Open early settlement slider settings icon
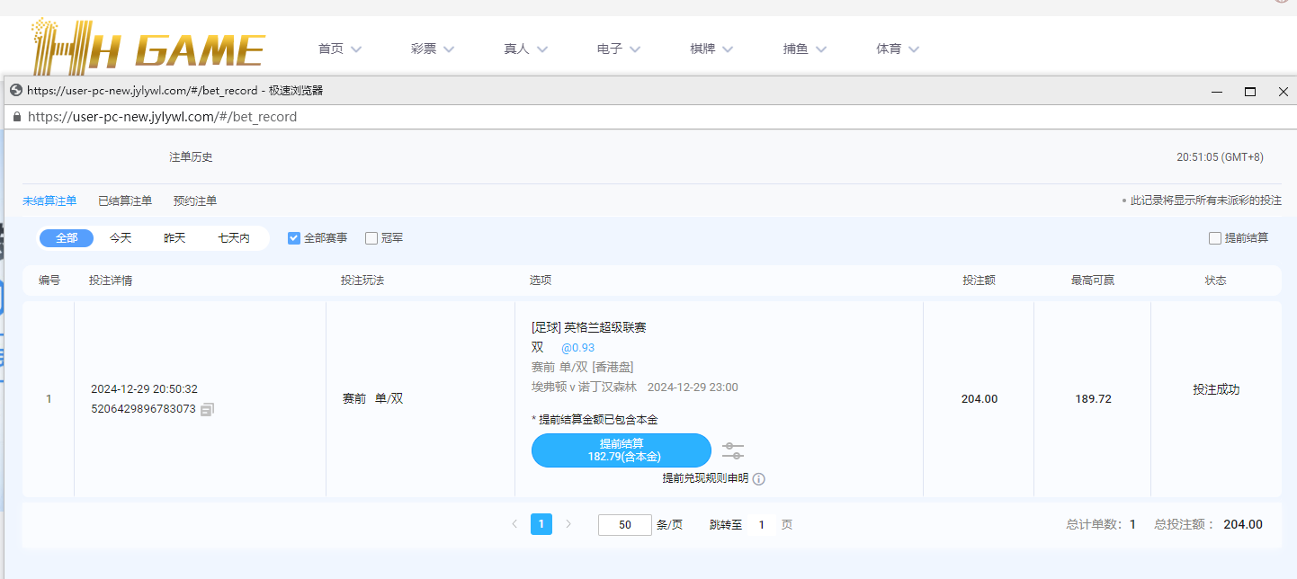The image size is (1297, 579). [x=733, y=450]
